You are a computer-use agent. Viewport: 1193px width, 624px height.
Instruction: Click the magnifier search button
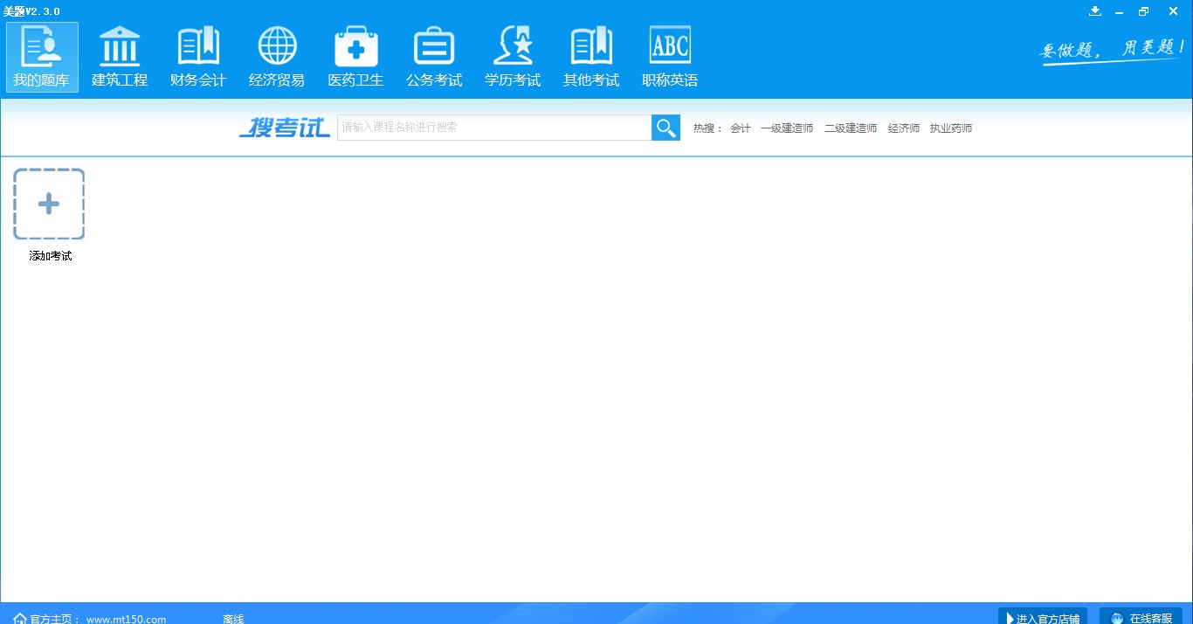pos(665,128)
